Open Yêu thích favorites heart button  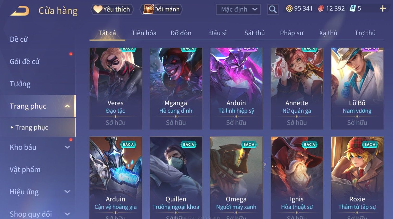[x=112, y=9]
